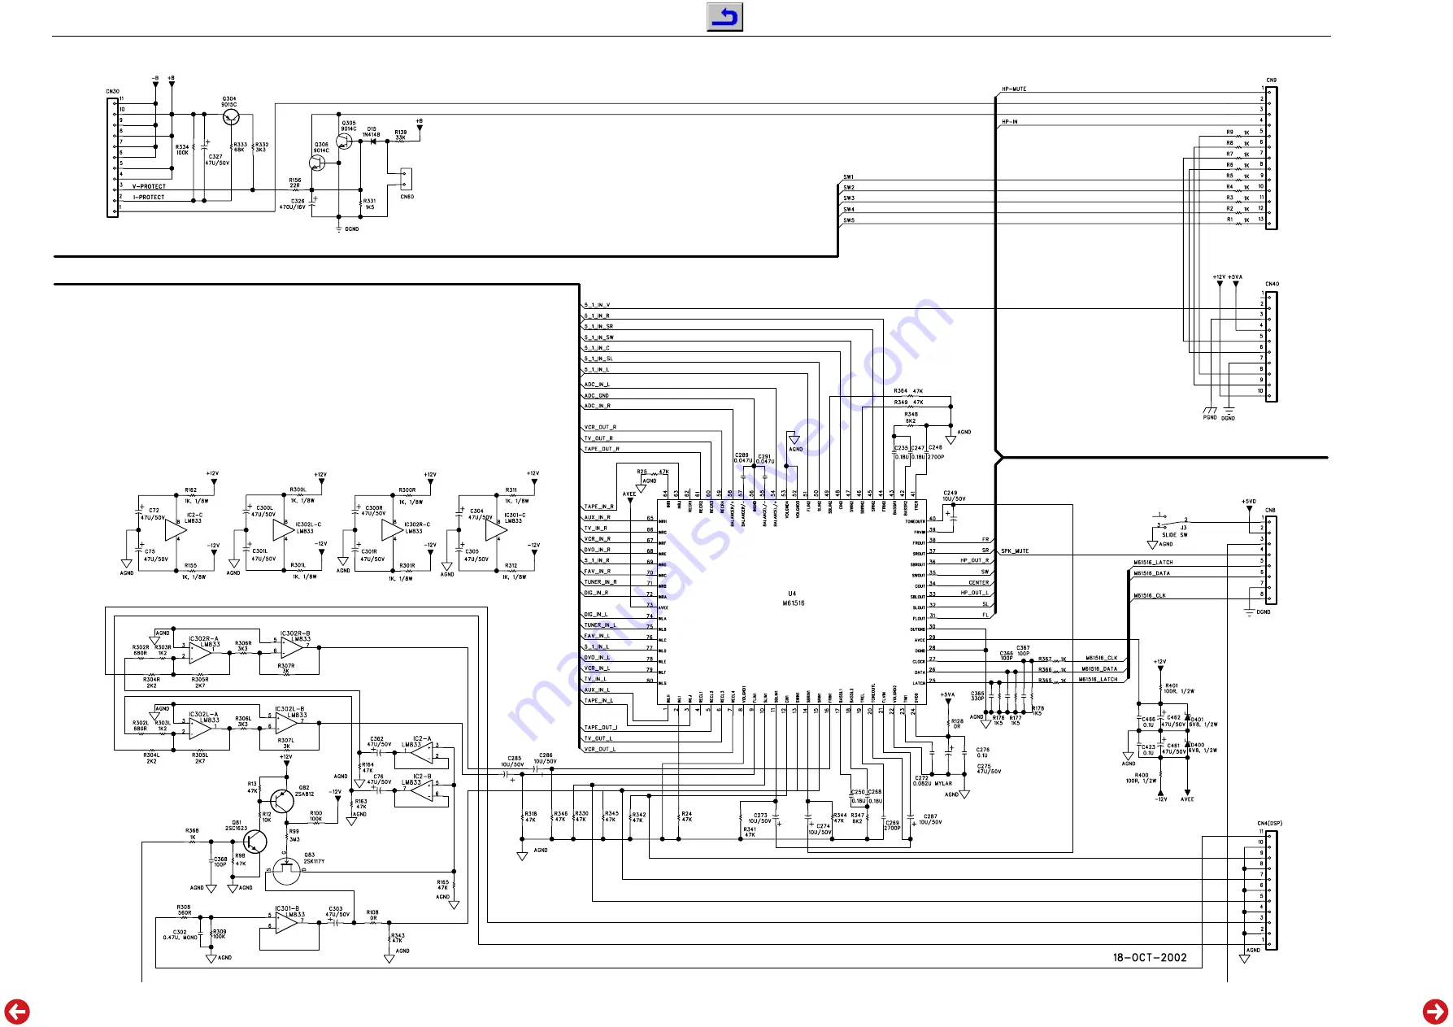Select the C272 0.082U MYLAR capacitor label
This screenshot has height=1027, width=1453.
tap(932, 781)
